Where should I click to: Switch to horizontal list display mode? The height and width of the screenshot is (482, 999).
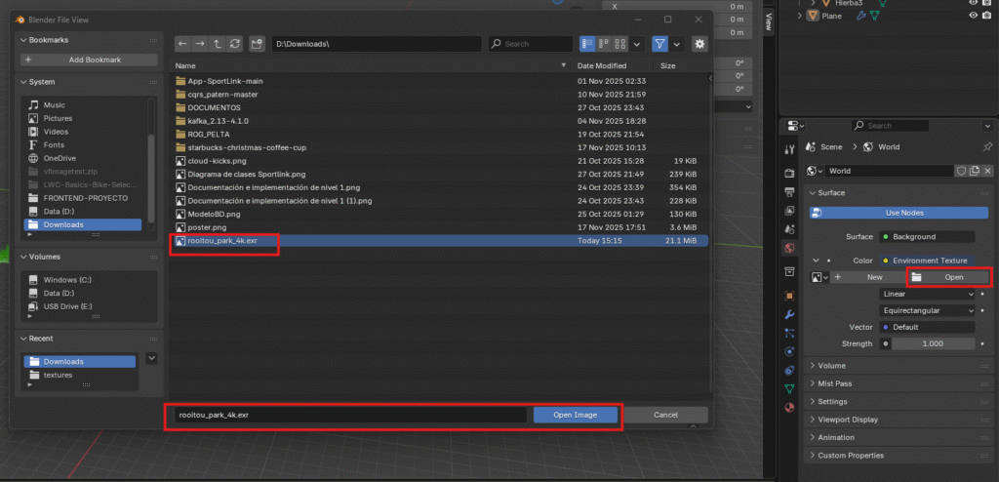pyautogui.click(x=603, y=44)
